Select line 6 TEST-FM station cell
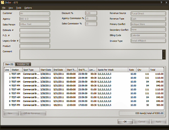 [16, 94]
